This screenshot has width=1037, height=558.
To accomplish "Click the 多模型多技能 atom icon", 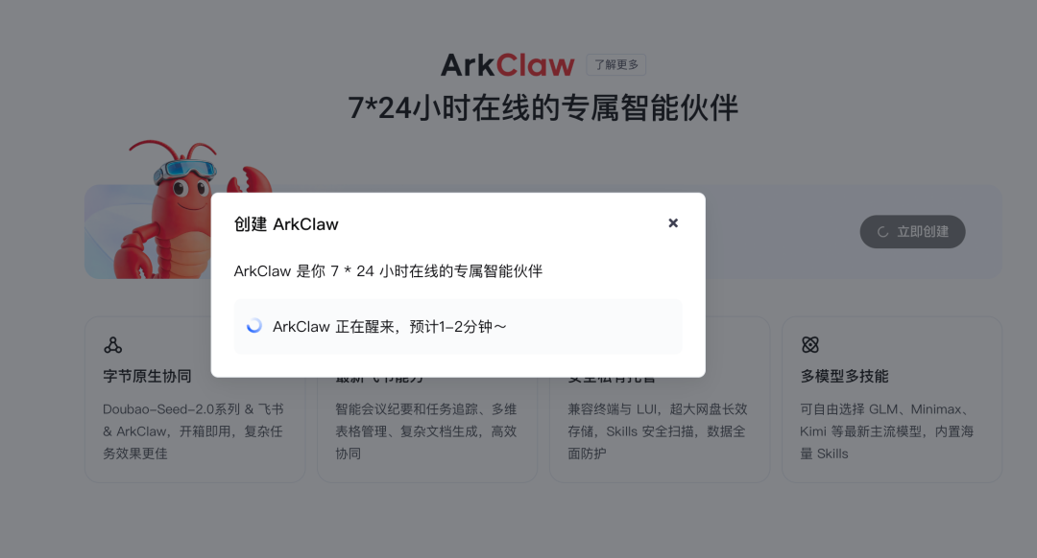I will pos(810,345).
